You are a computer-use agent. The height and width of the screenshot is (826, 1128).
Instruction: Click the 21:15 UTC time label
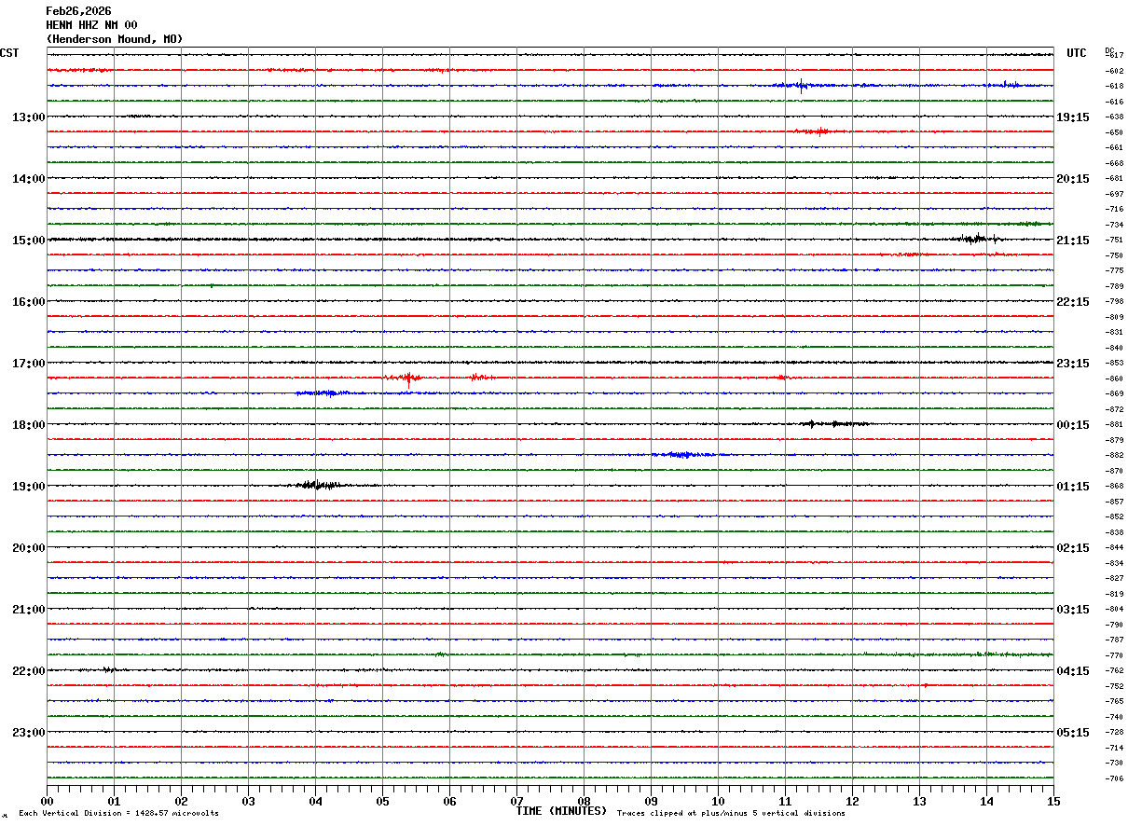point(1073,241)
